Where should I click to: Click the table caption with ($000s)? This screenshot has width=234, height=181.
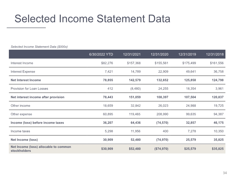(39, 47)
